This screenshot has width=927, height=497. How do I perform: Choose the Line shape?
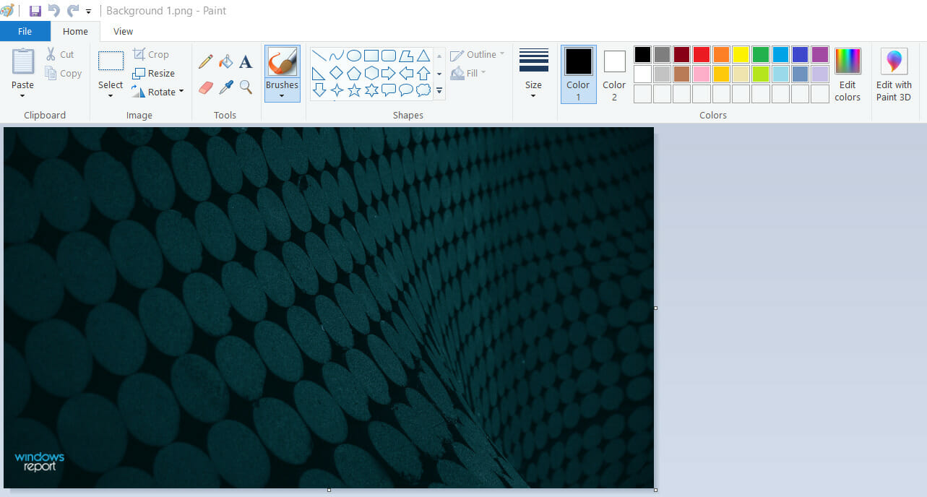(x=319, y=56)
